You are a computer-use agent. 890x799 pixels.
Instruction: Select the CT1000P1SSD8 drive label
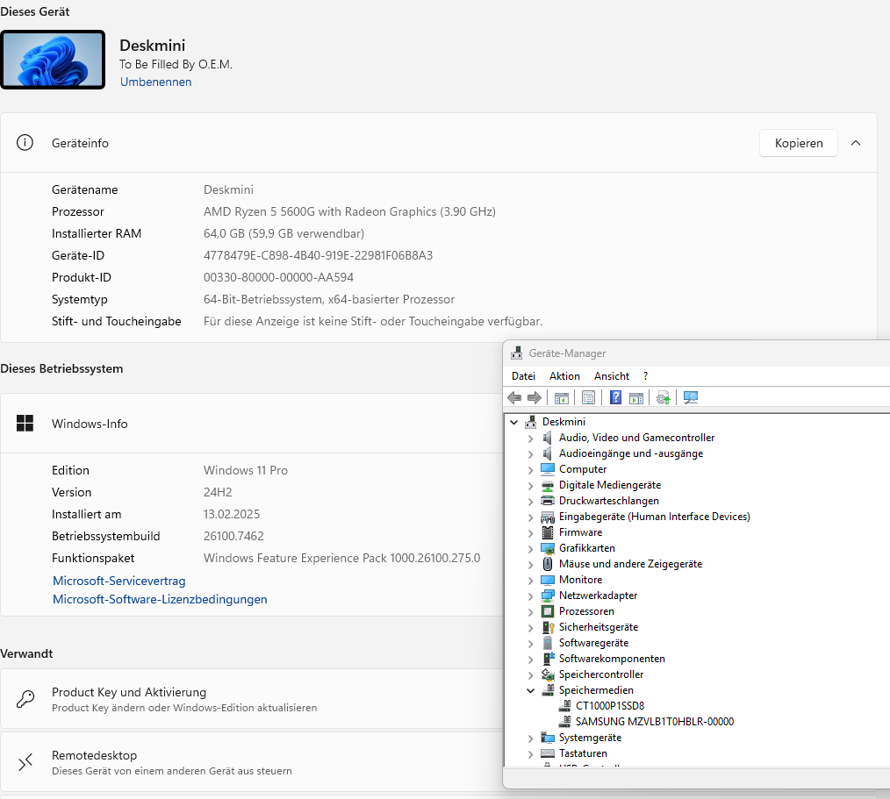[610, 706]
